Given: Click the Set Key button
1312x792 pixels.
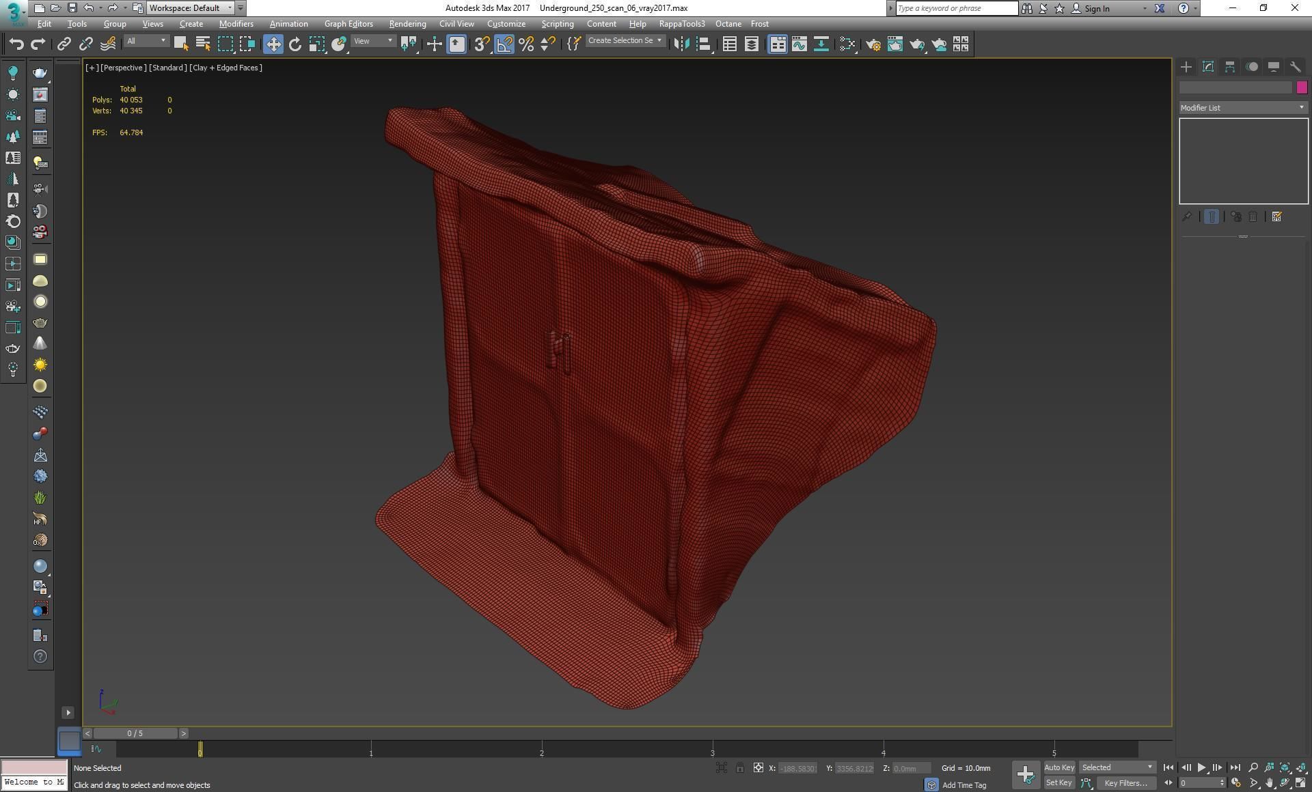Looking at the screenshot, I should click(1058, 783).
